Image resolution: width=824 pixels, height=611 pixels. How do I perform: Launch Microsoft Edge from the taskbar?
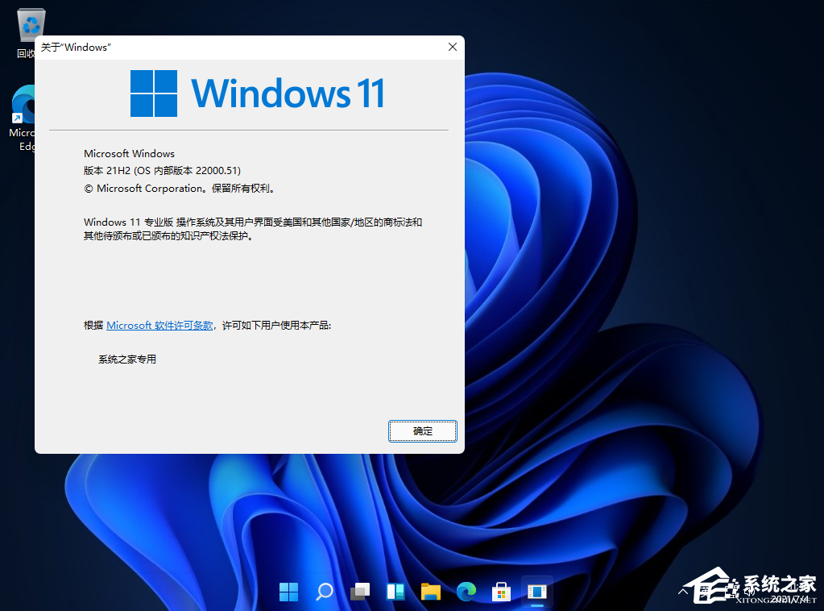466,591
